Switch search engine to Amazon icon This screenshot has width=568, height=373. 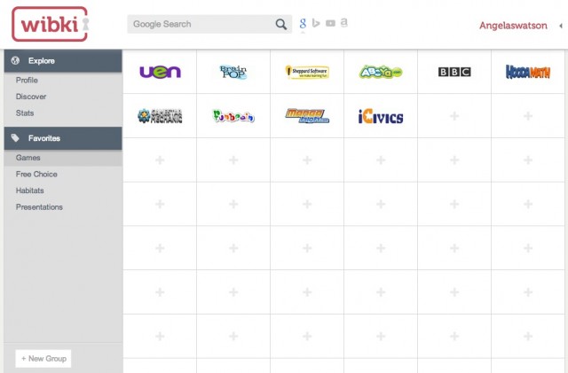tap(344, 23)
